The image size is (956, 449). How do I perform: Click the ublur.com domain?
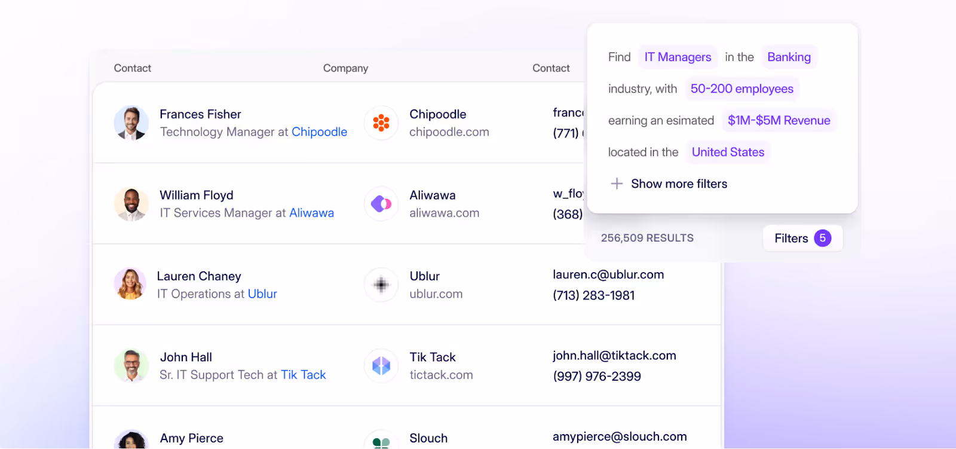tap(436, 294)
